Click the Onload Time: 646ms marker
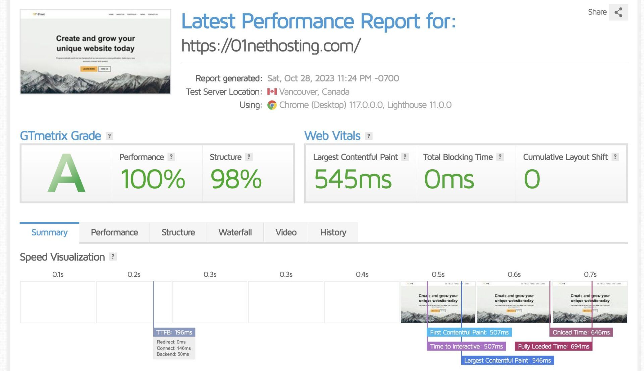The height and width of the screenshot is (371, 644). click(581, 332)
